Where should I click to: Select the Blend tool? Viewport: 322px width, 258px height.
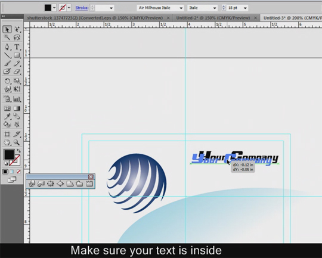coord(17,116)
